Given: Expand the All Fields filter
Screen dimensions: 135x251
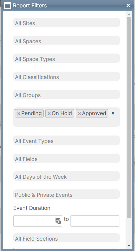Looking at the screenshot, I should (67, 158).
